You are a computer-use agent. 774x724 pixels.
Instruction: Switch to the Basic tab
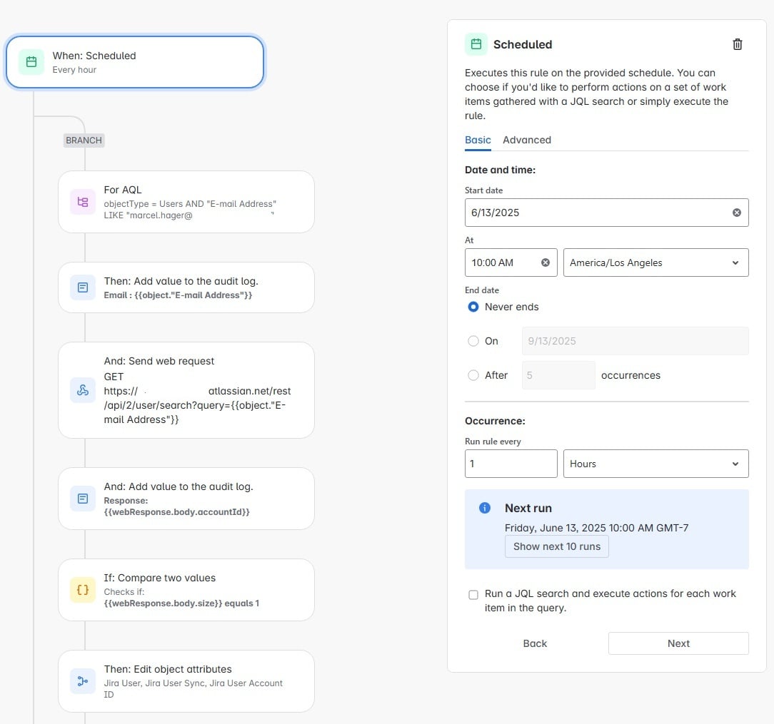(x=478, y=140)
